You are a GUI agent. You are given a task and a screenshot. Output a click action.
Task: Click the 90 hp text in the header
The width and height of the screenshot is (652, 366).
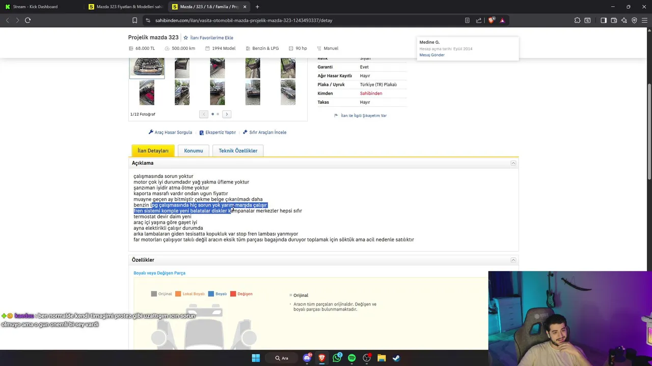click(301, 48)
